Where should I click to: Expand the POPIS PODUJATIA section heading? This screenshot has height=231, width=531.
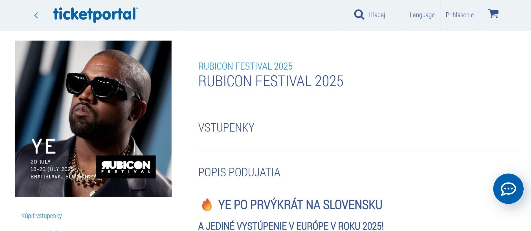click(239, 172)
